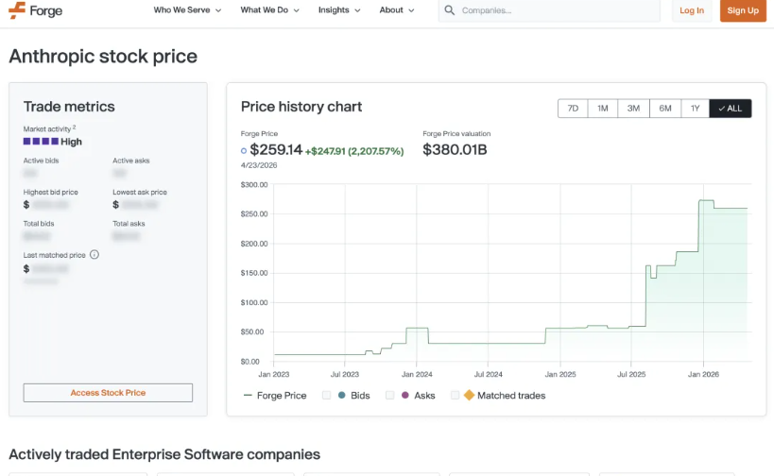Click the Highest bid price label
Screen dimensions: 774x476
pyautogui.click(x=50, y=192)
